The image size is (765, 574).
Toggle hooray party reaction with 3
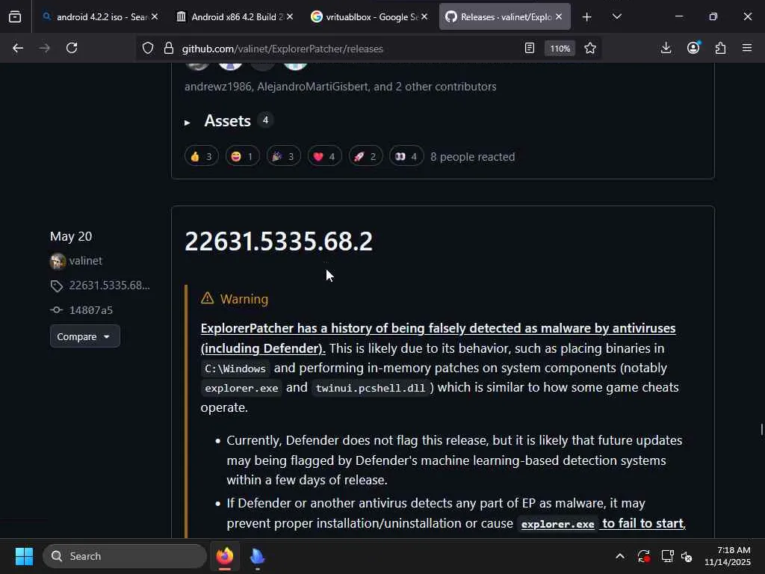283,157
